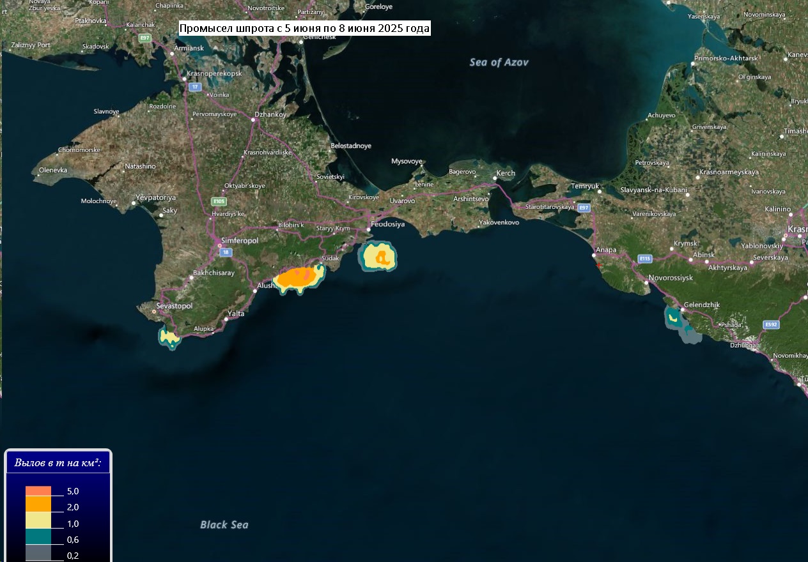Viewport: 808px width, 562px height.
Task: Select the Molochnoye label
Action: click(x=99, y=201)
